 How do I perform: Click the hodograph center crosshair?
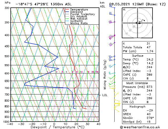coord(138,23)
